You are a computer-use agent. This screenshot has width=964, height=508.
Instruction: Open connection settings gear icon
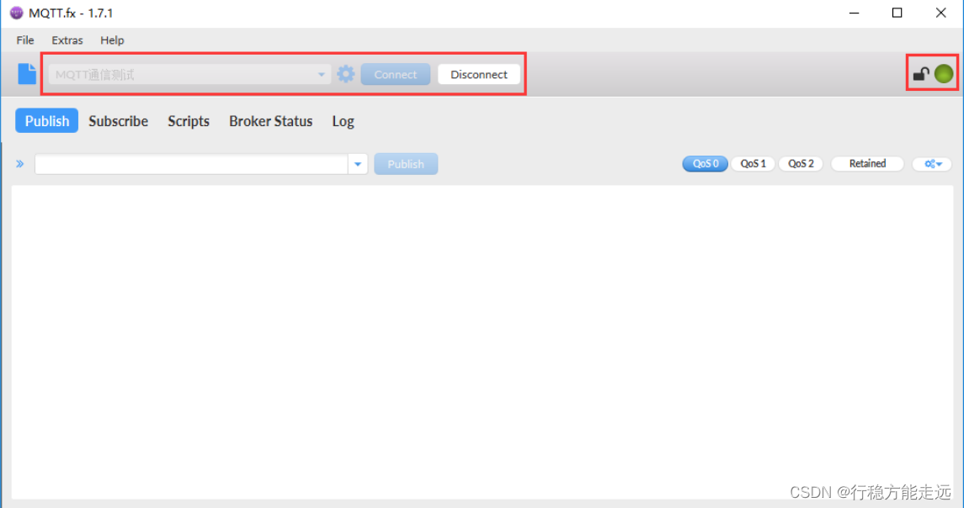[x=345, y=74]
